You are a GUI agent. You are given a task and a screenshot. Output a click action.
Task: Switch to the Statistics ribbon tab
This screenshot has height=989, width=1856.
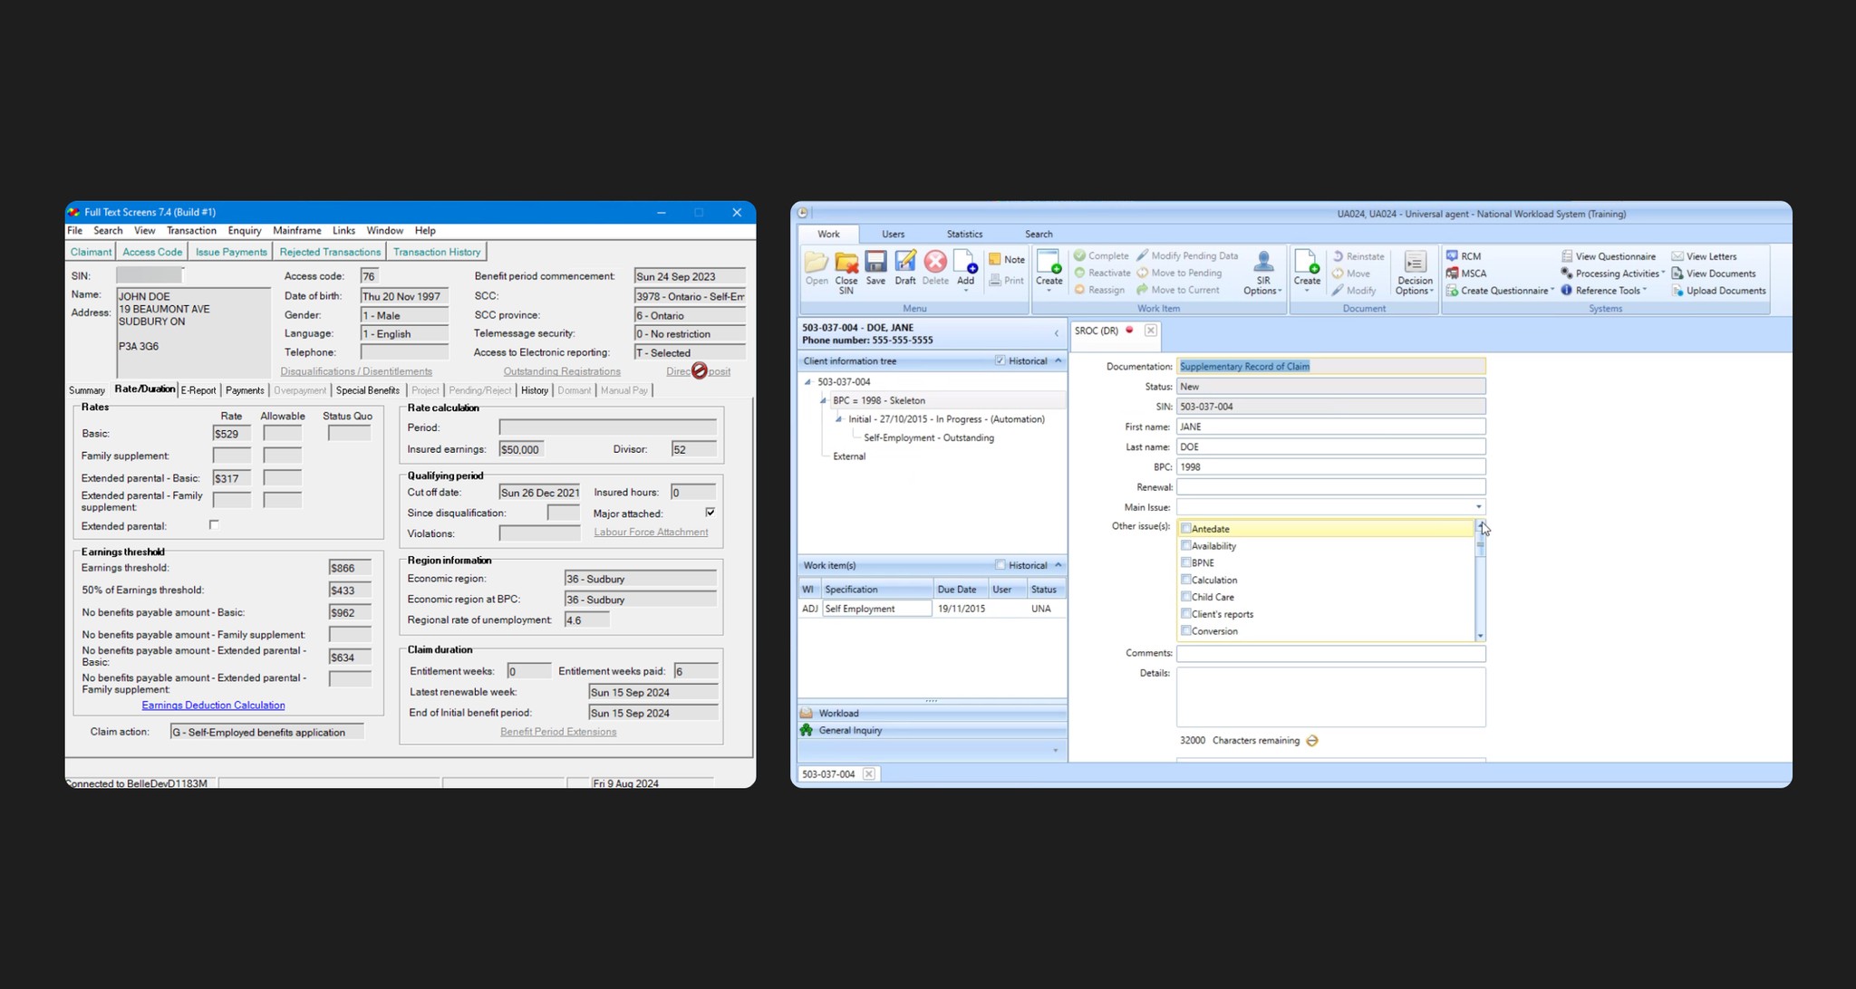tap(963, 234)
